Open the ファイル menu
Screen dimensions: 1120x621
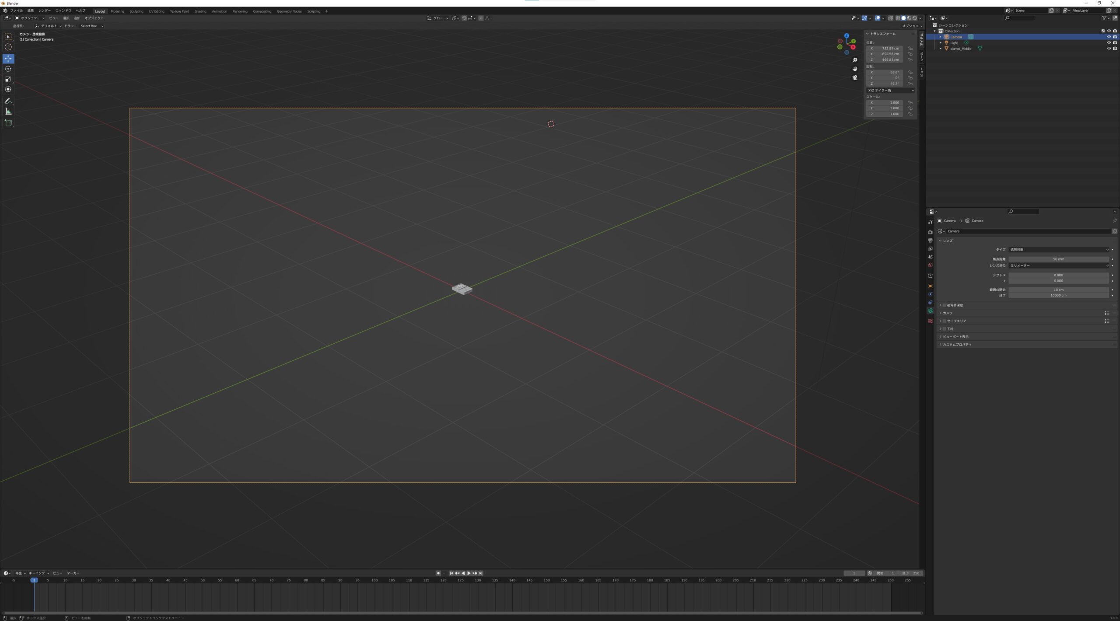point(17,10)
